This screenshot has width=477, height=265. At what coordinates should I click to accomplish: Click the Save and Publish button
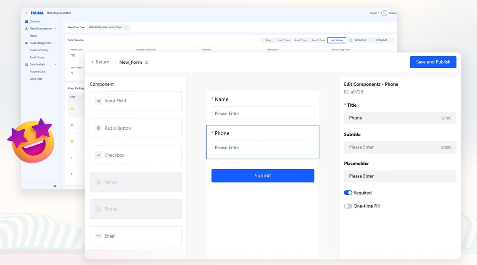pos(433,62)
